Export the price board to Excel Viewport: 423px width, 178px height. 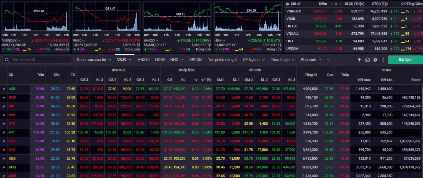pyautogui.click(x=367, y=60)
